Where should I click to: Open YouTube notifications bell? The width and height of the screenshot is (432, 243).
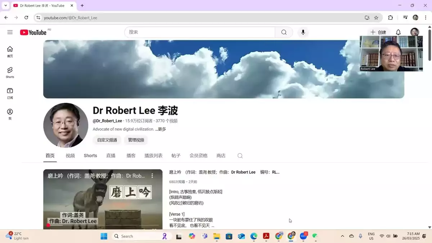point(398,32)
